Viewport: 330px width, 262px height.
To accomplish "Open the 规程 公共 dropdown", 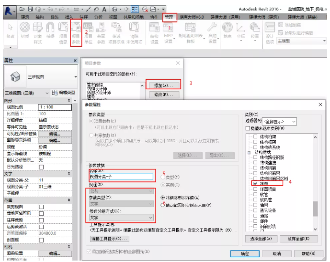I will [x=121, y=191].
